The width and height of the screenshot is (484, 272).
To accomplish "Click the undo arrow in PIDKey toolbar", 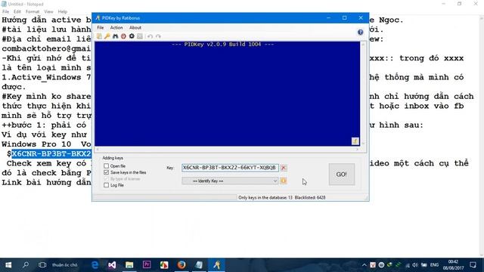I will pyautogui.click(x=150, y=36).
